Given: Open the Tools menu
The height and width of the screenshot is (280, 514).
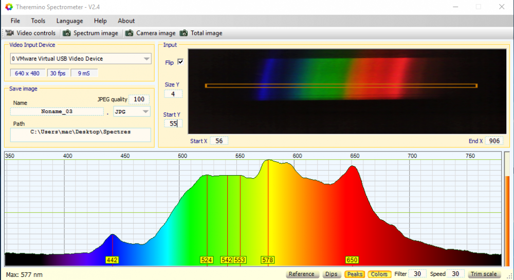Looking at the screenshot, I should (x=38, y=21).
